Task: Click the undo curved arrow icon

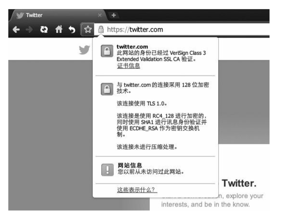Action: (72, 29)
